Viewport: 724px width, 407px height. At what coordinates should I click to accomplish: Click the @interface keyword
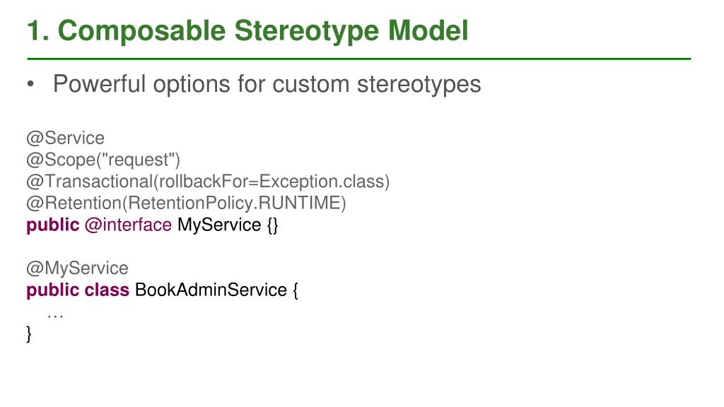128,225
